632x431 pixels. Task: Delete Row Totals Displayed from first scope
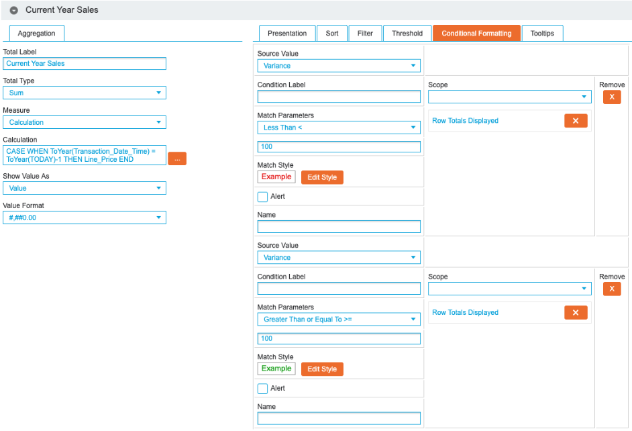click(575, 121)
